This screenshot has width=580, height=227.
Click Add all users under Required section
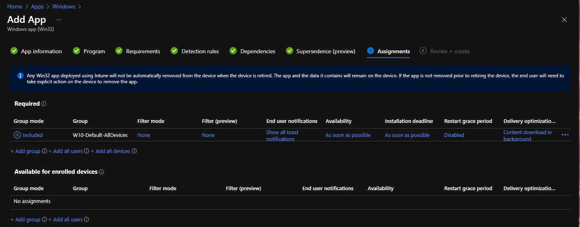coord(66,151)
